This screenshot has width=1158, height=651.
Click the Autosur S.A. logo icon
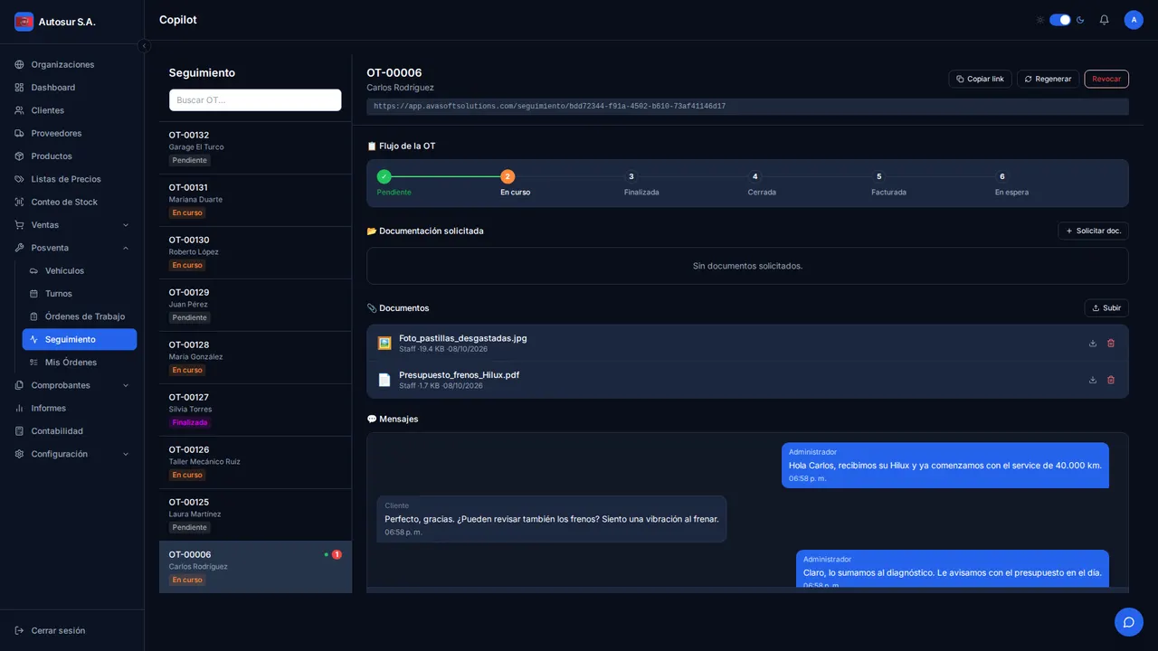click(x=24, y=22)
